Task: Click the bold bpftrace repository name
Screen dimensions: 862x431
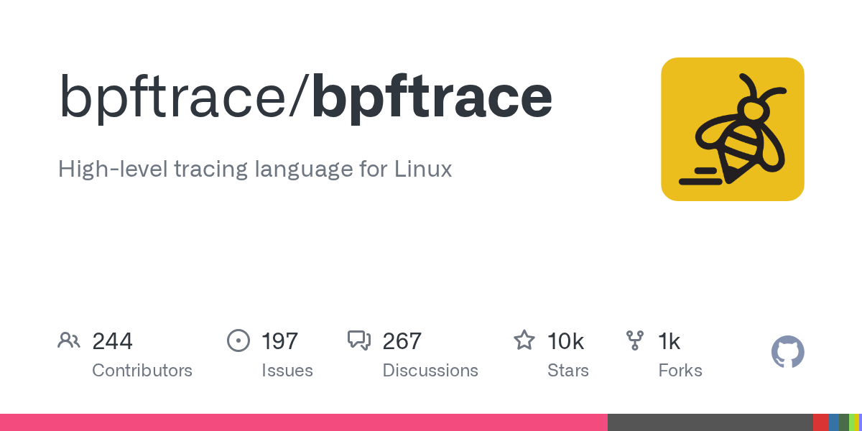Action: pos(430,97)
